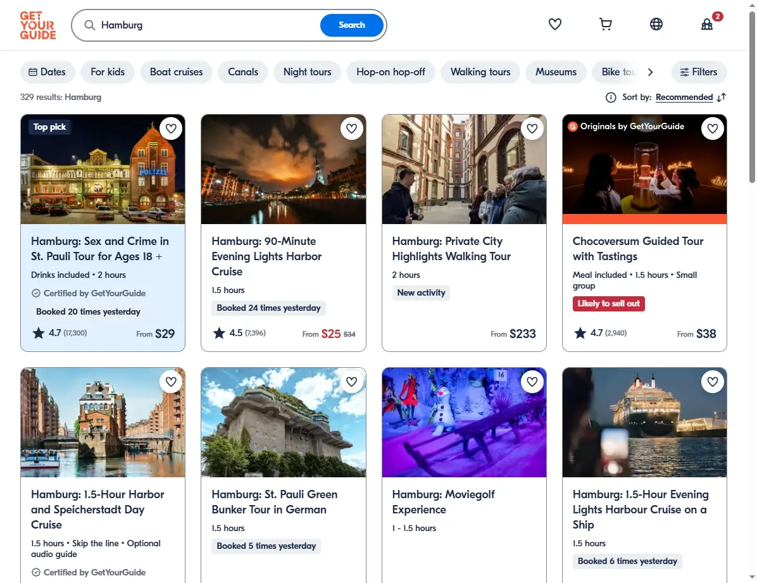Open the Dates picker chip

tap(47, 72)
